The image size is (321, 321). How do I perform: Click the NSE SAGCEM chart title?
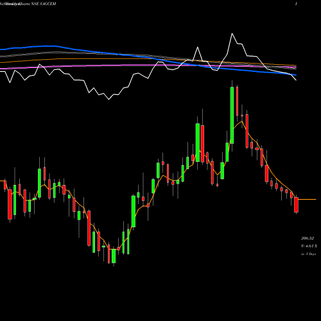[x=28, y=4]
